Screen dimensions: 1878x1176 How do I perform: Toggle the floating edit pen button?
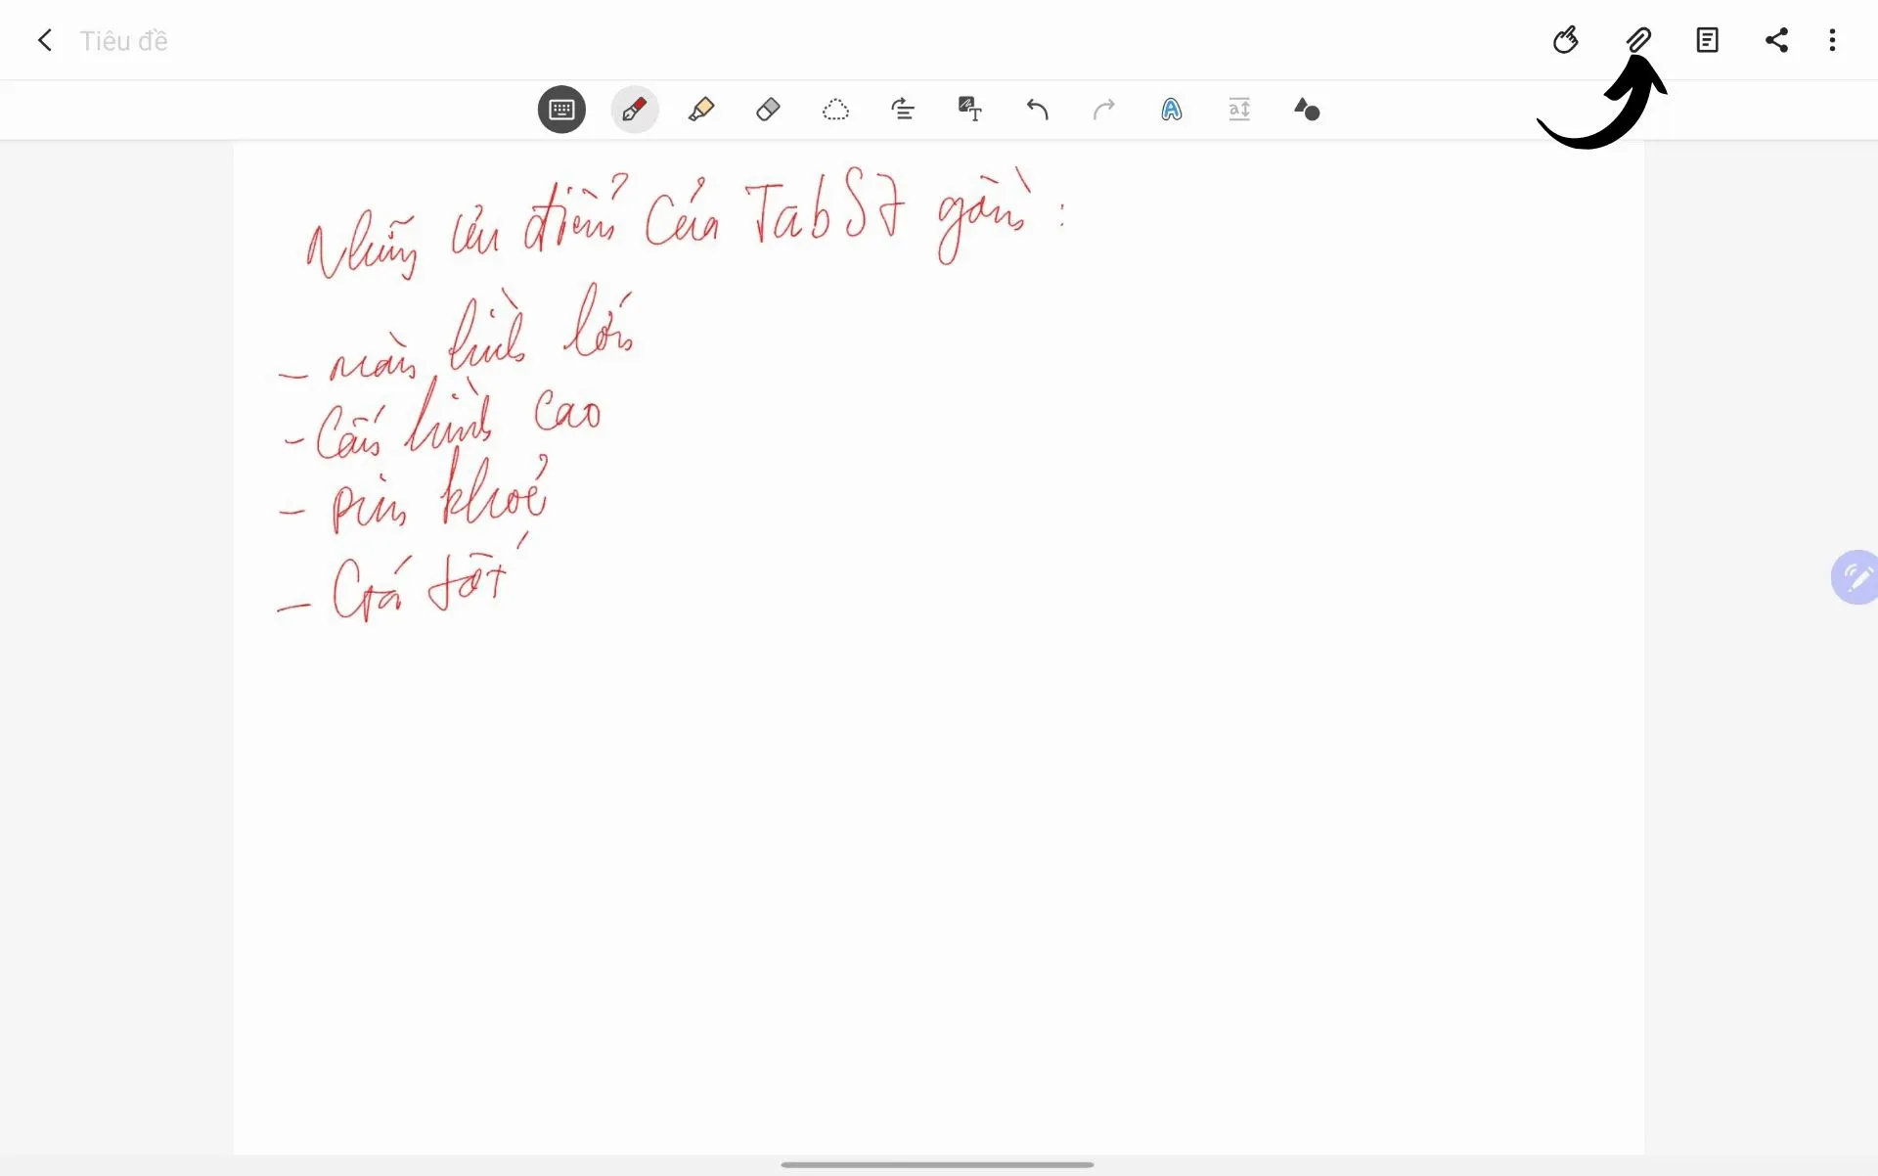(1856, 577)
